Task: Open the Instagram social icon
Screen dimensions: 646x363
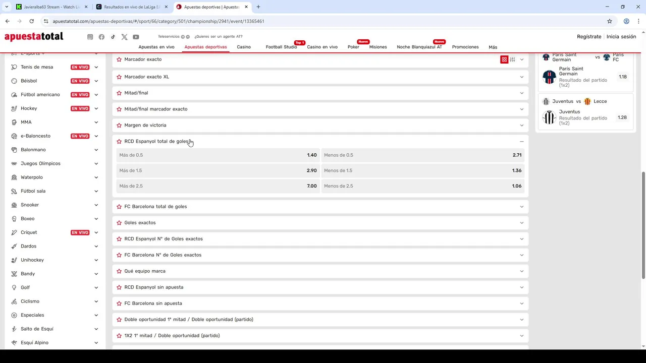Action: coord(90,37)
